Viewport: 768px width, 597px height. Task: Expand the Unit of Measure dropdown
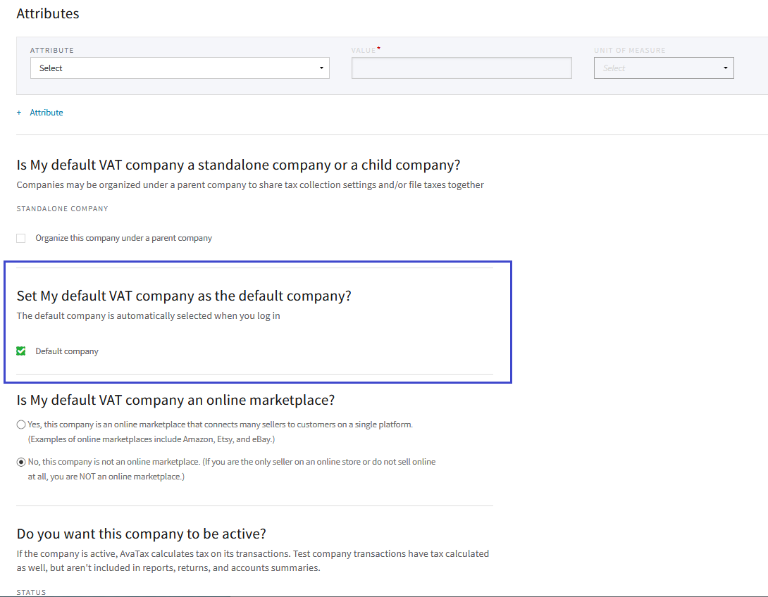pyautogui.click(x=663, y=68)
